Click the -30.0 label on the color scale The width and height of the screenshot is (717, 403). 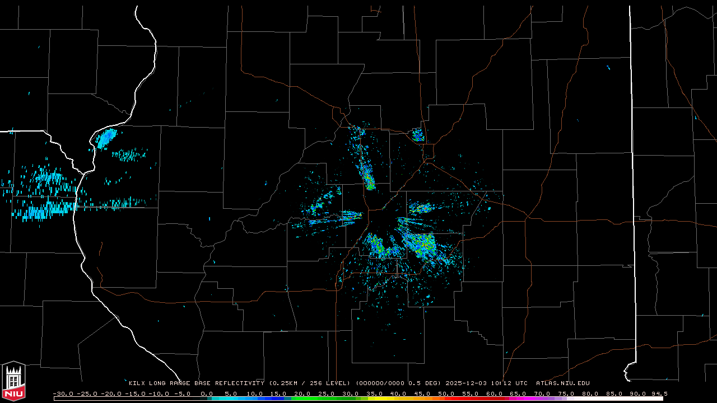coord(63,393)
